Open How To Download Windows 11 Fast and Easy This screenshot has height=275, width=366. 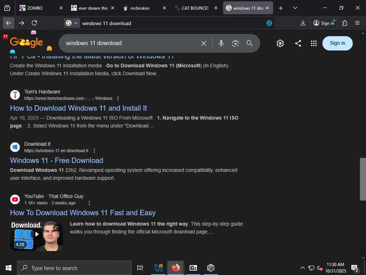[x=83, y=213]
